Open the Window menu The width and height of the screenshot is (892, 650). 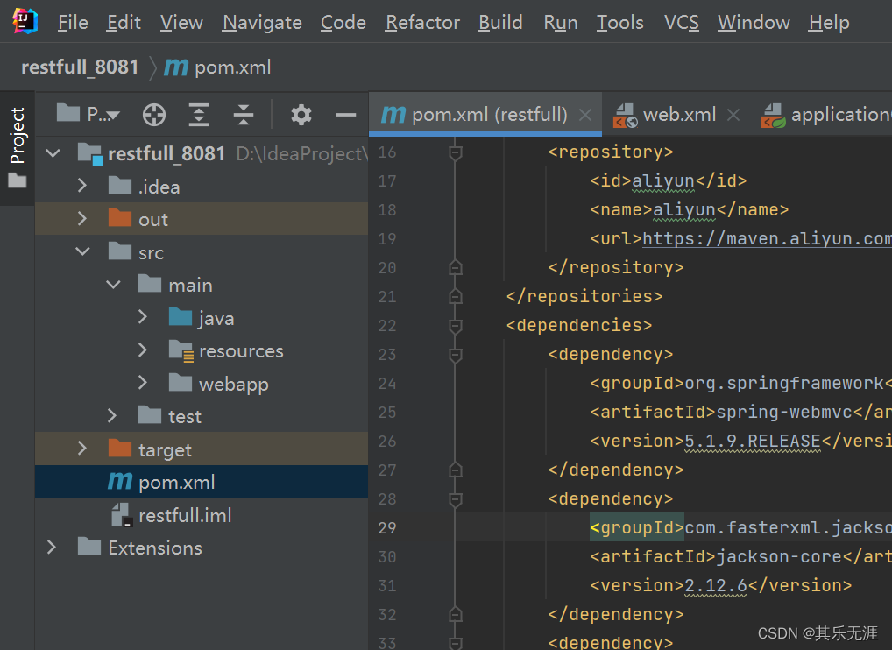pos(754,22)
